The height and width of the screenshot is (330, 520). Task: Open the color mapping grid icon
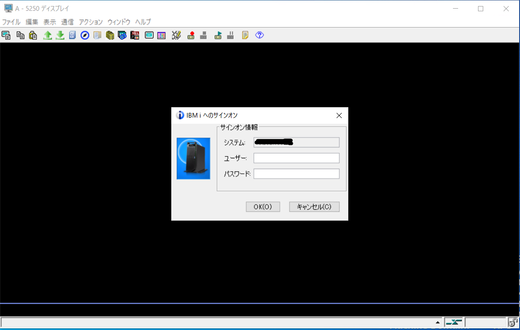[161, 35]
